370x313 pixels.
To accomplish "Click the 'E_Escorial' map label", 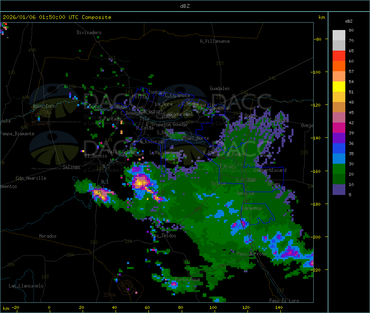I will pyautogui.click(x=153, y=141).
